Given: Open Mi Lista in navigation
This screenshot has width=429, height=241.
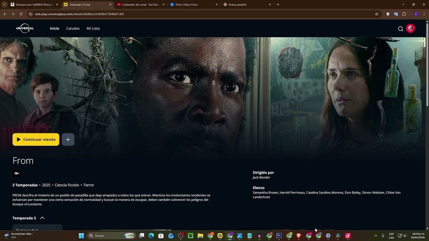Looking at the screenshot, I should [93, 28].
